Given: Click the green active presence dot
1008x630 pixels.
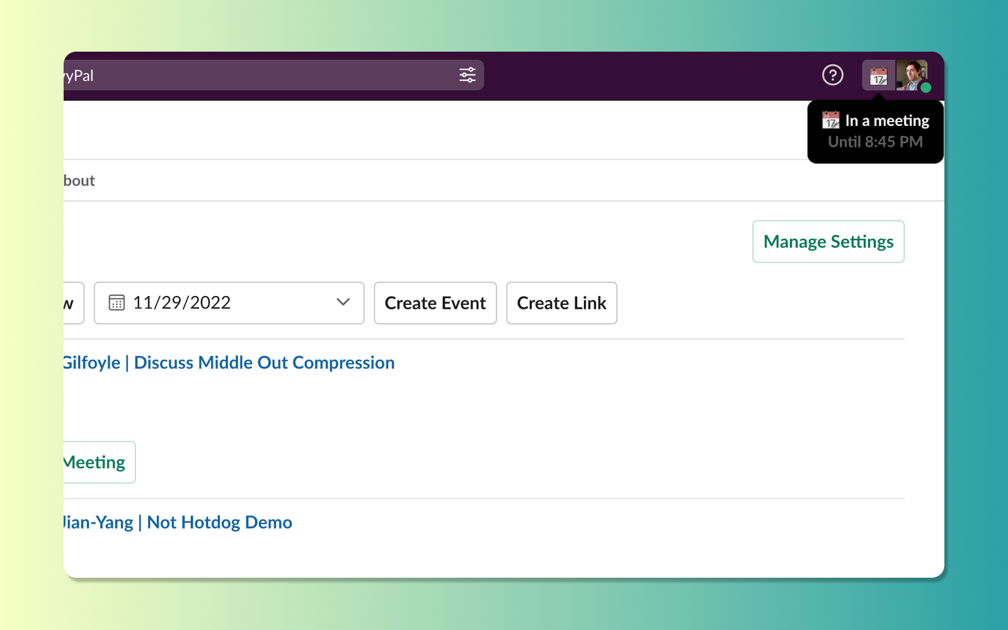Looking at the screenshot, I should [925, 88].
